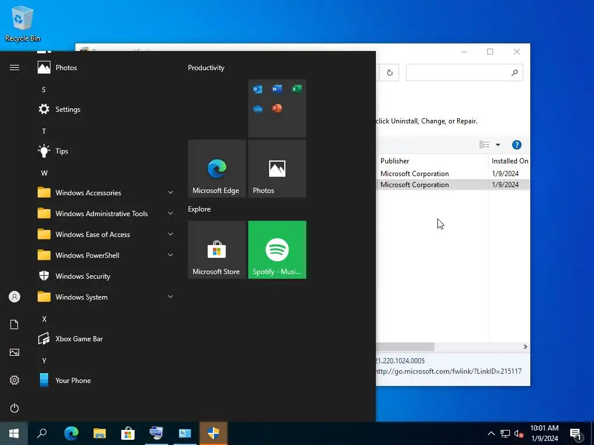The width and height of the screenshot is (594, 445).
Task: Open taskbar Search
Action: coord(42,433)
